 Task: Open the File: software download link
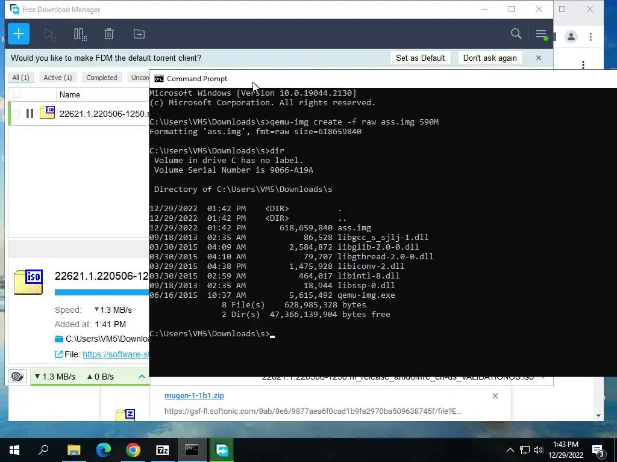pos(116,354)
